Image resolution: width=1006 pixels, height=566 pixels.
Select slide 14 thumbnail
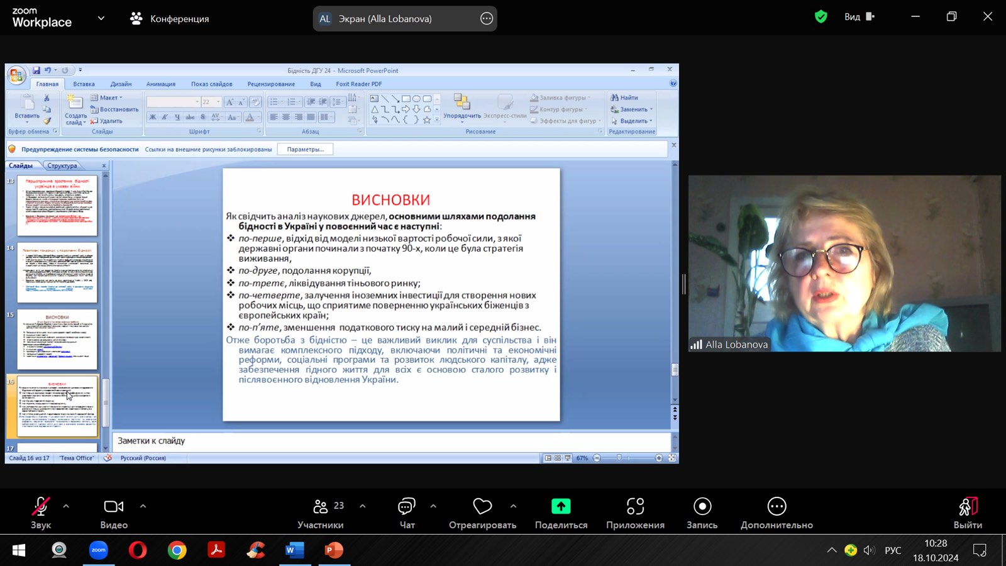tap(57, 272)
